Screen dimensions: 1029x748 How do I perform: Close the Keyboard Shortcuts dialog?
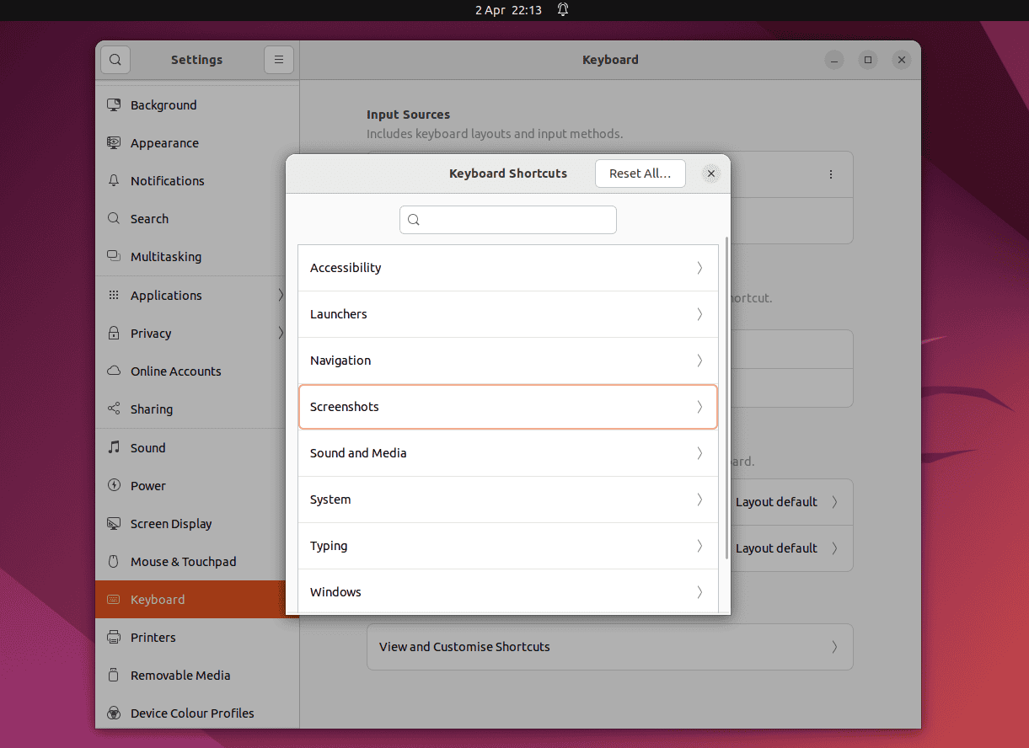coord(711,174)
